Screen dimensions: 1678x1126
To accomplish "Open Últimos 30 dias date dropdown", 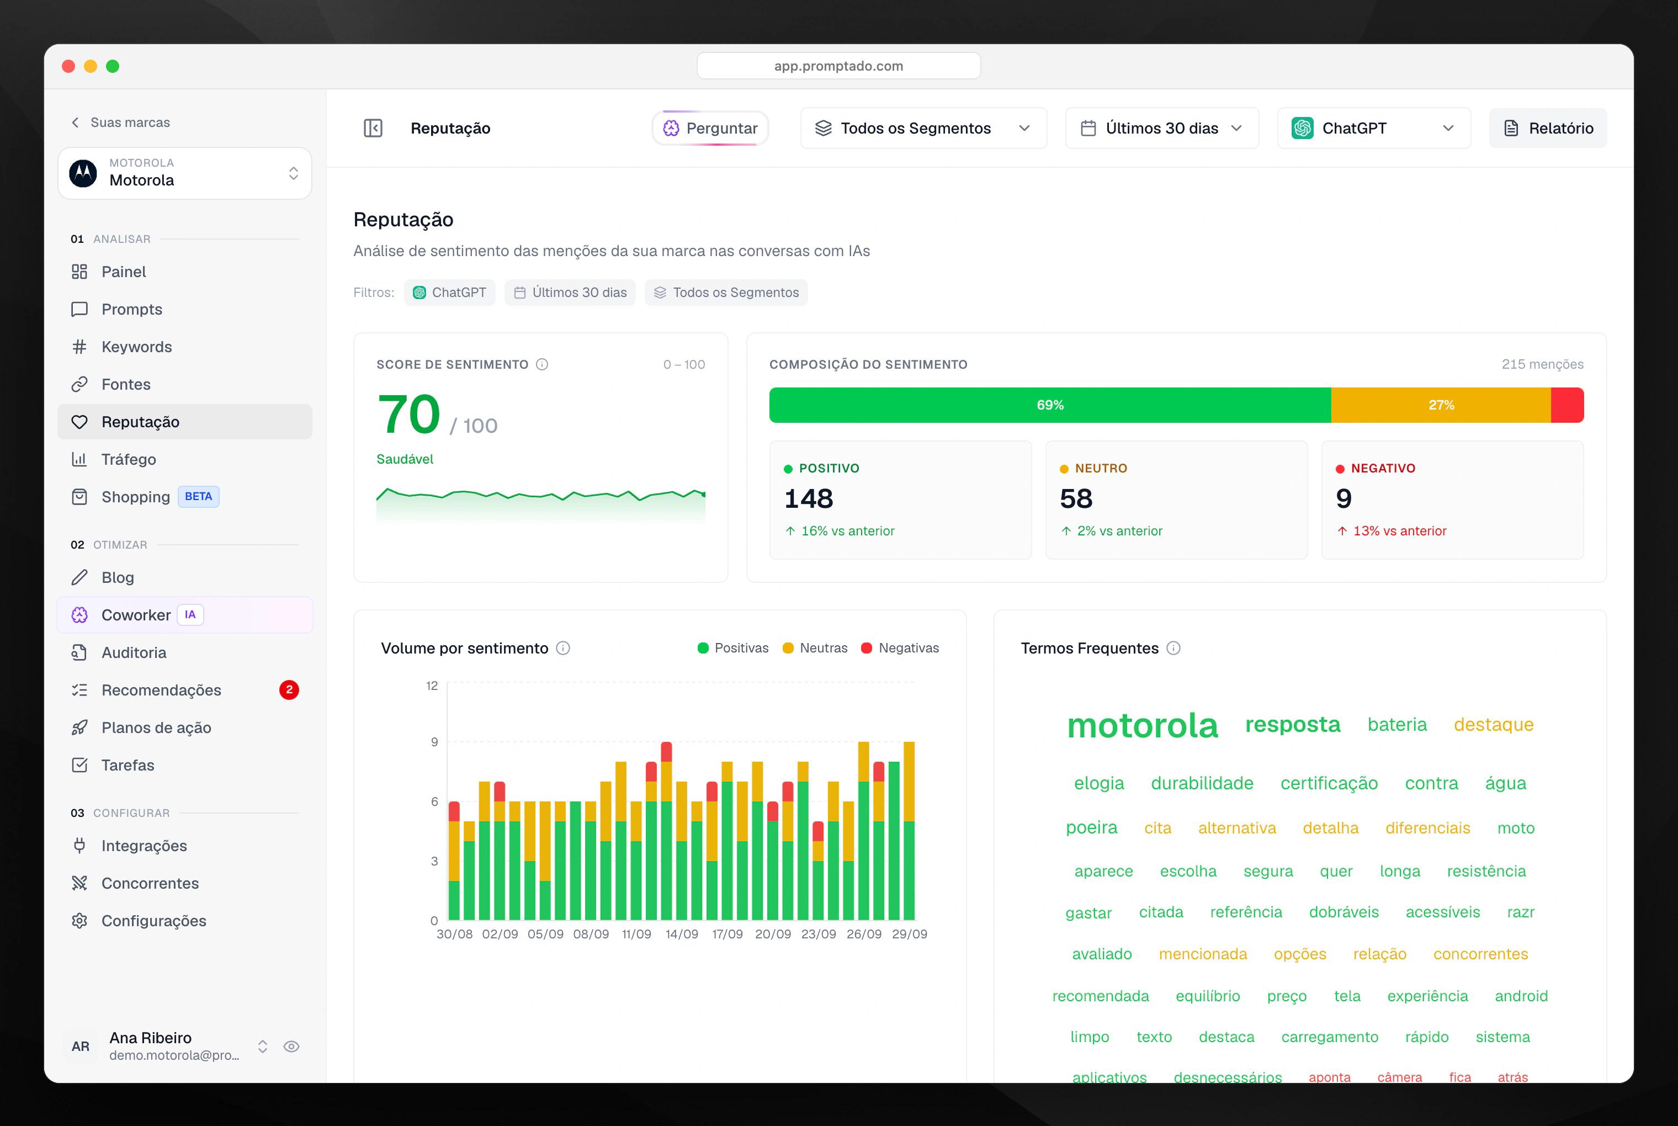I will pyautogui.click(x=1162, y=128).
